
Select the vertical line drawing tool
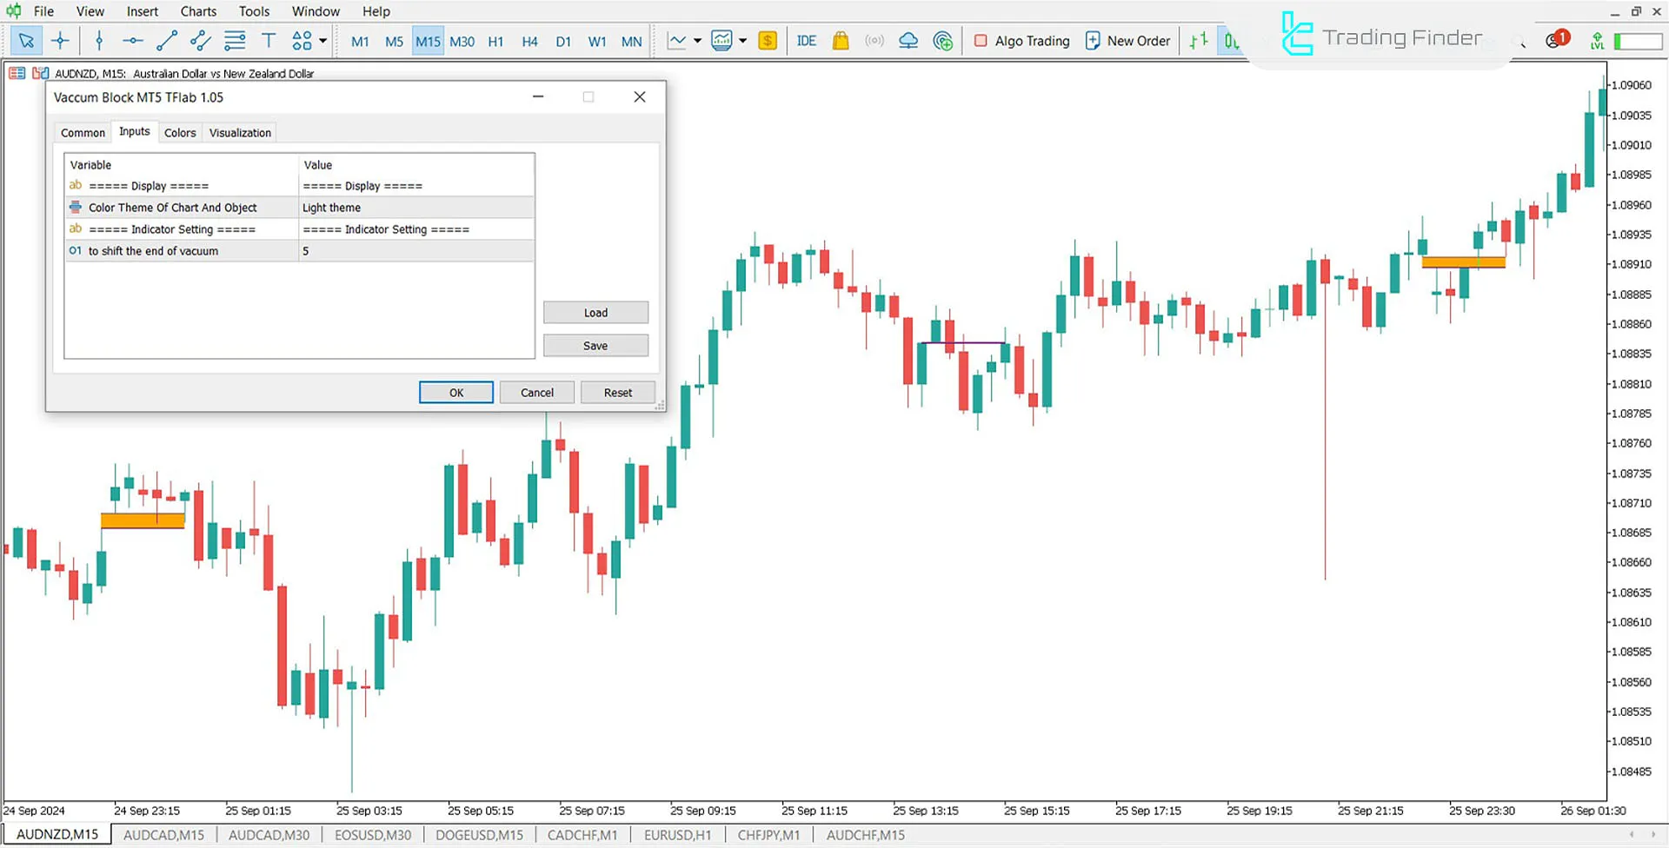click(99, 41)
